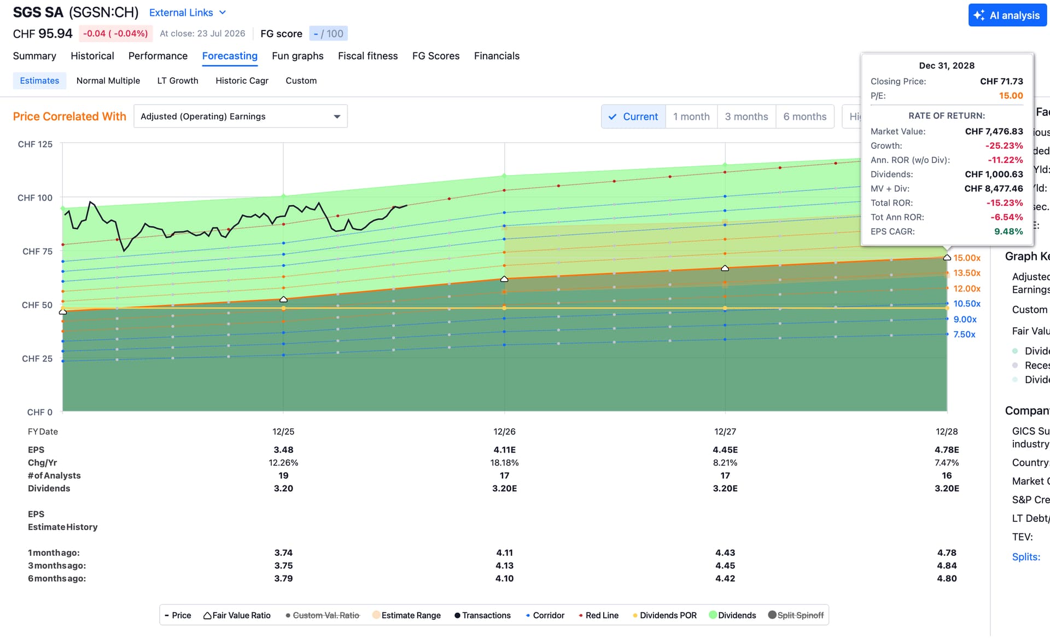Select the 6 months estimates toggle
The width and height of the screenshot is (1050, 639).
click(x=805, y=117)
